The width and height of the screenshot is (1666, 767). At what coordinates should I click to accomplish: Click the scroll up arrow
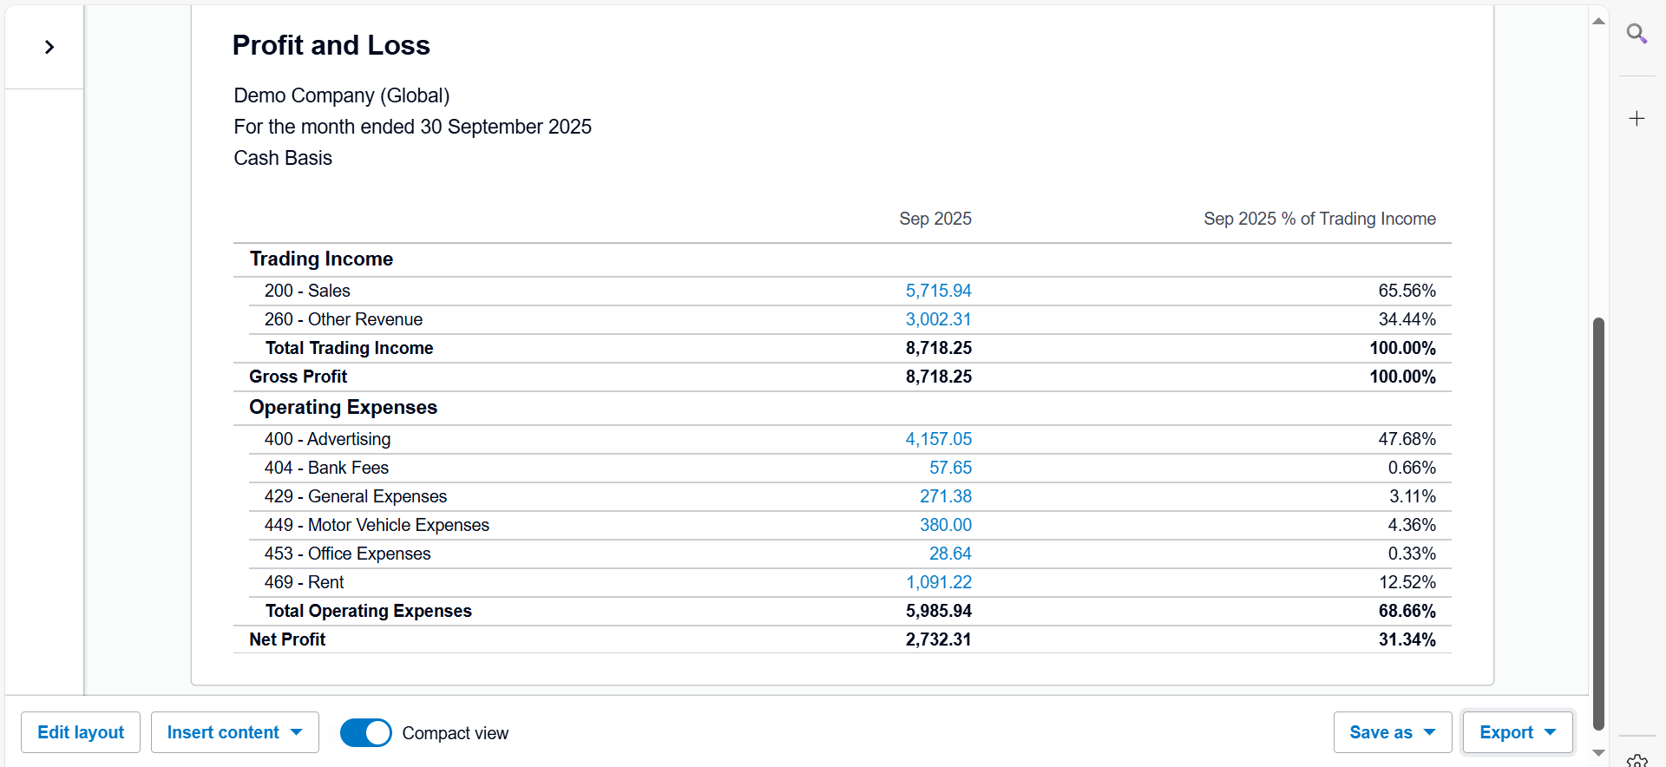(x=1598, y=21)
